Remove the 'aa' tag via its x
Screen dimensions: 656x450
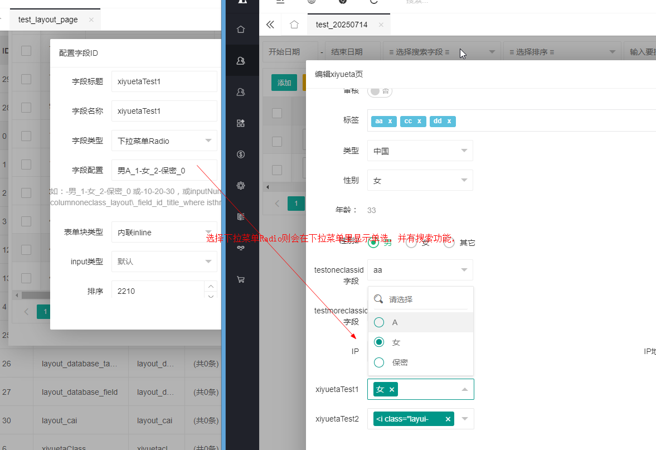[x=390, y=121]
